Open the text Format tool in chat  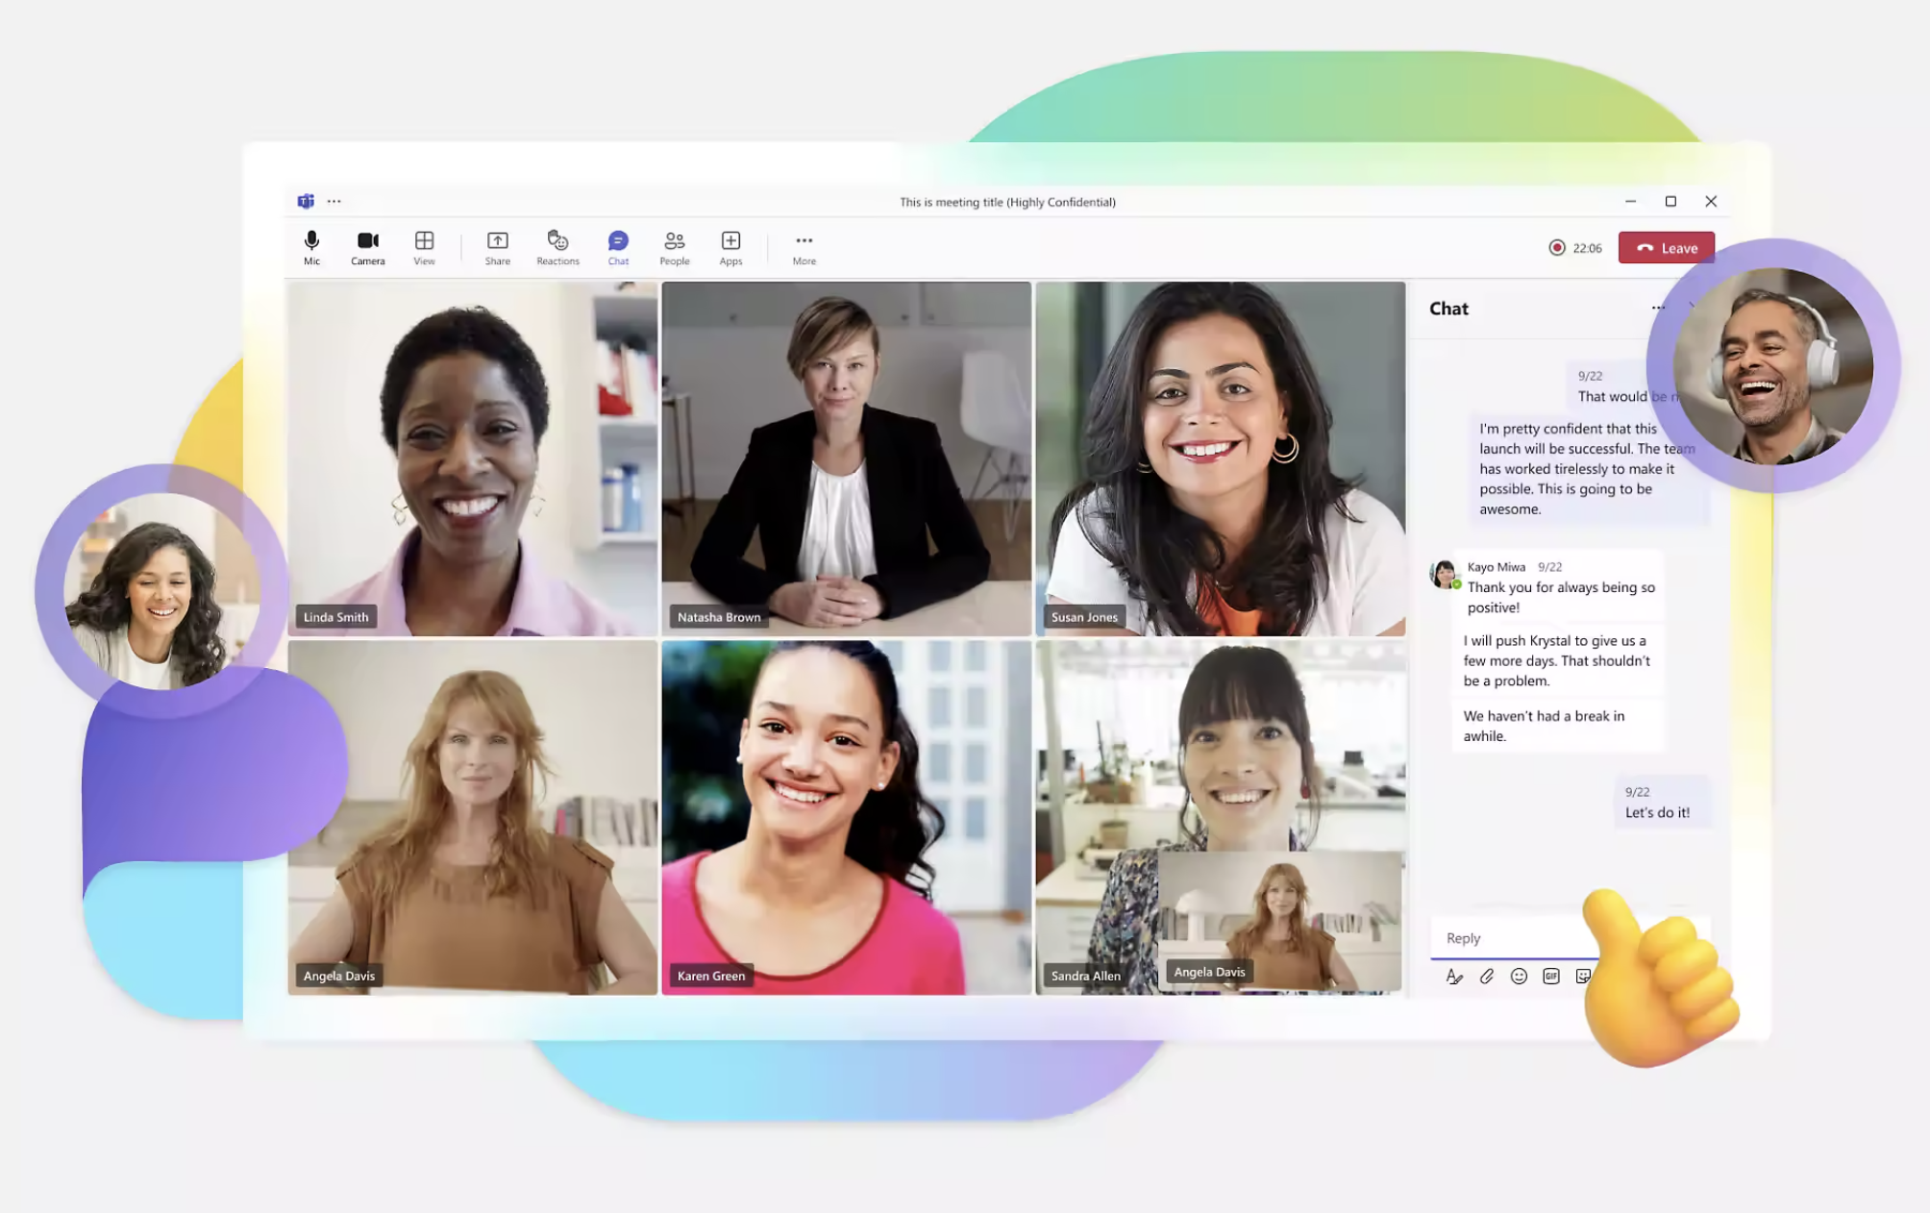pyautogui.click(x=1453, y=977)
